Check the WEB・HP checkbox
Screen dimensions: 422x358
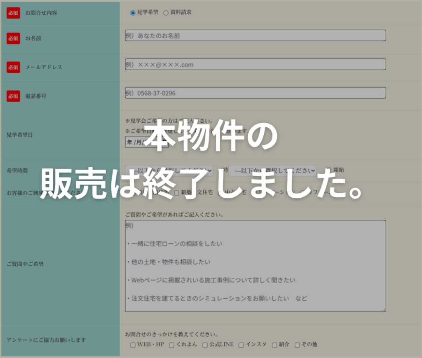pyautogui.click(x=133, y=345)
